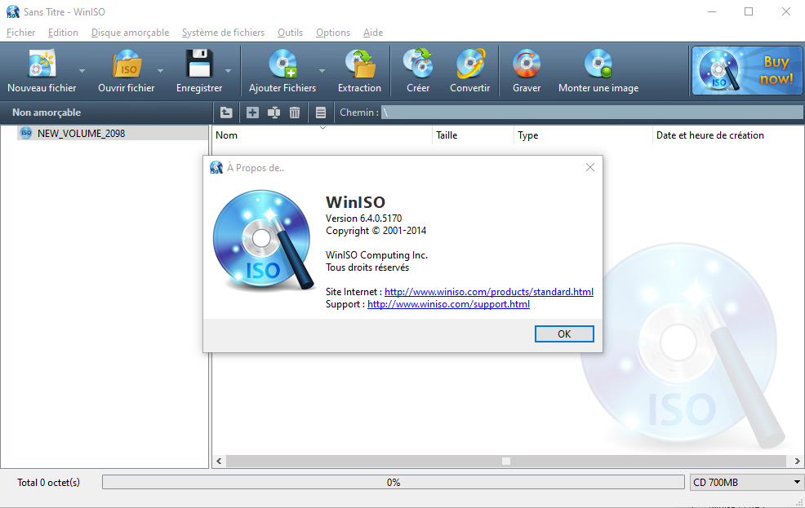805x508 pixels.
Task: Click the Total 0 octet(s) status text
Action: click(49, 483)
